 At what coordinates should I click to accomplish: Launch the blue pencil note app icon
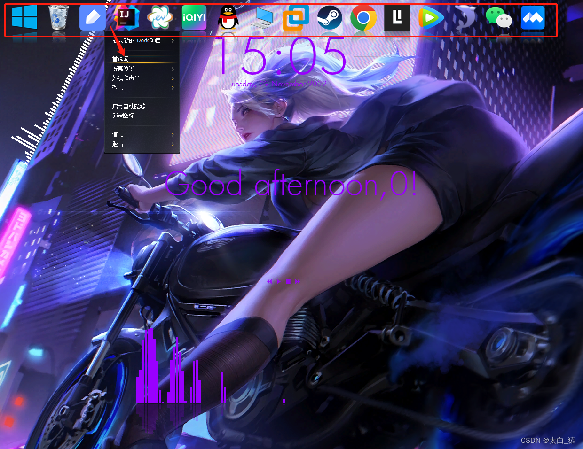point(93,18)
